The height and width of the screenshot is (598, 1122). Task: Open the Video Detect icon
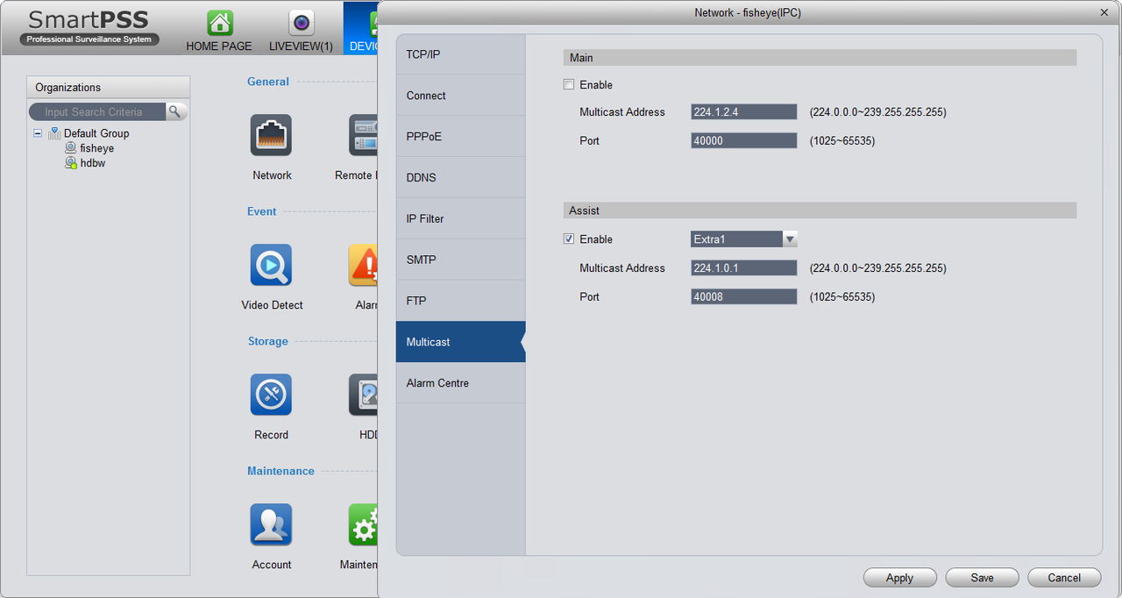point(271,265)
